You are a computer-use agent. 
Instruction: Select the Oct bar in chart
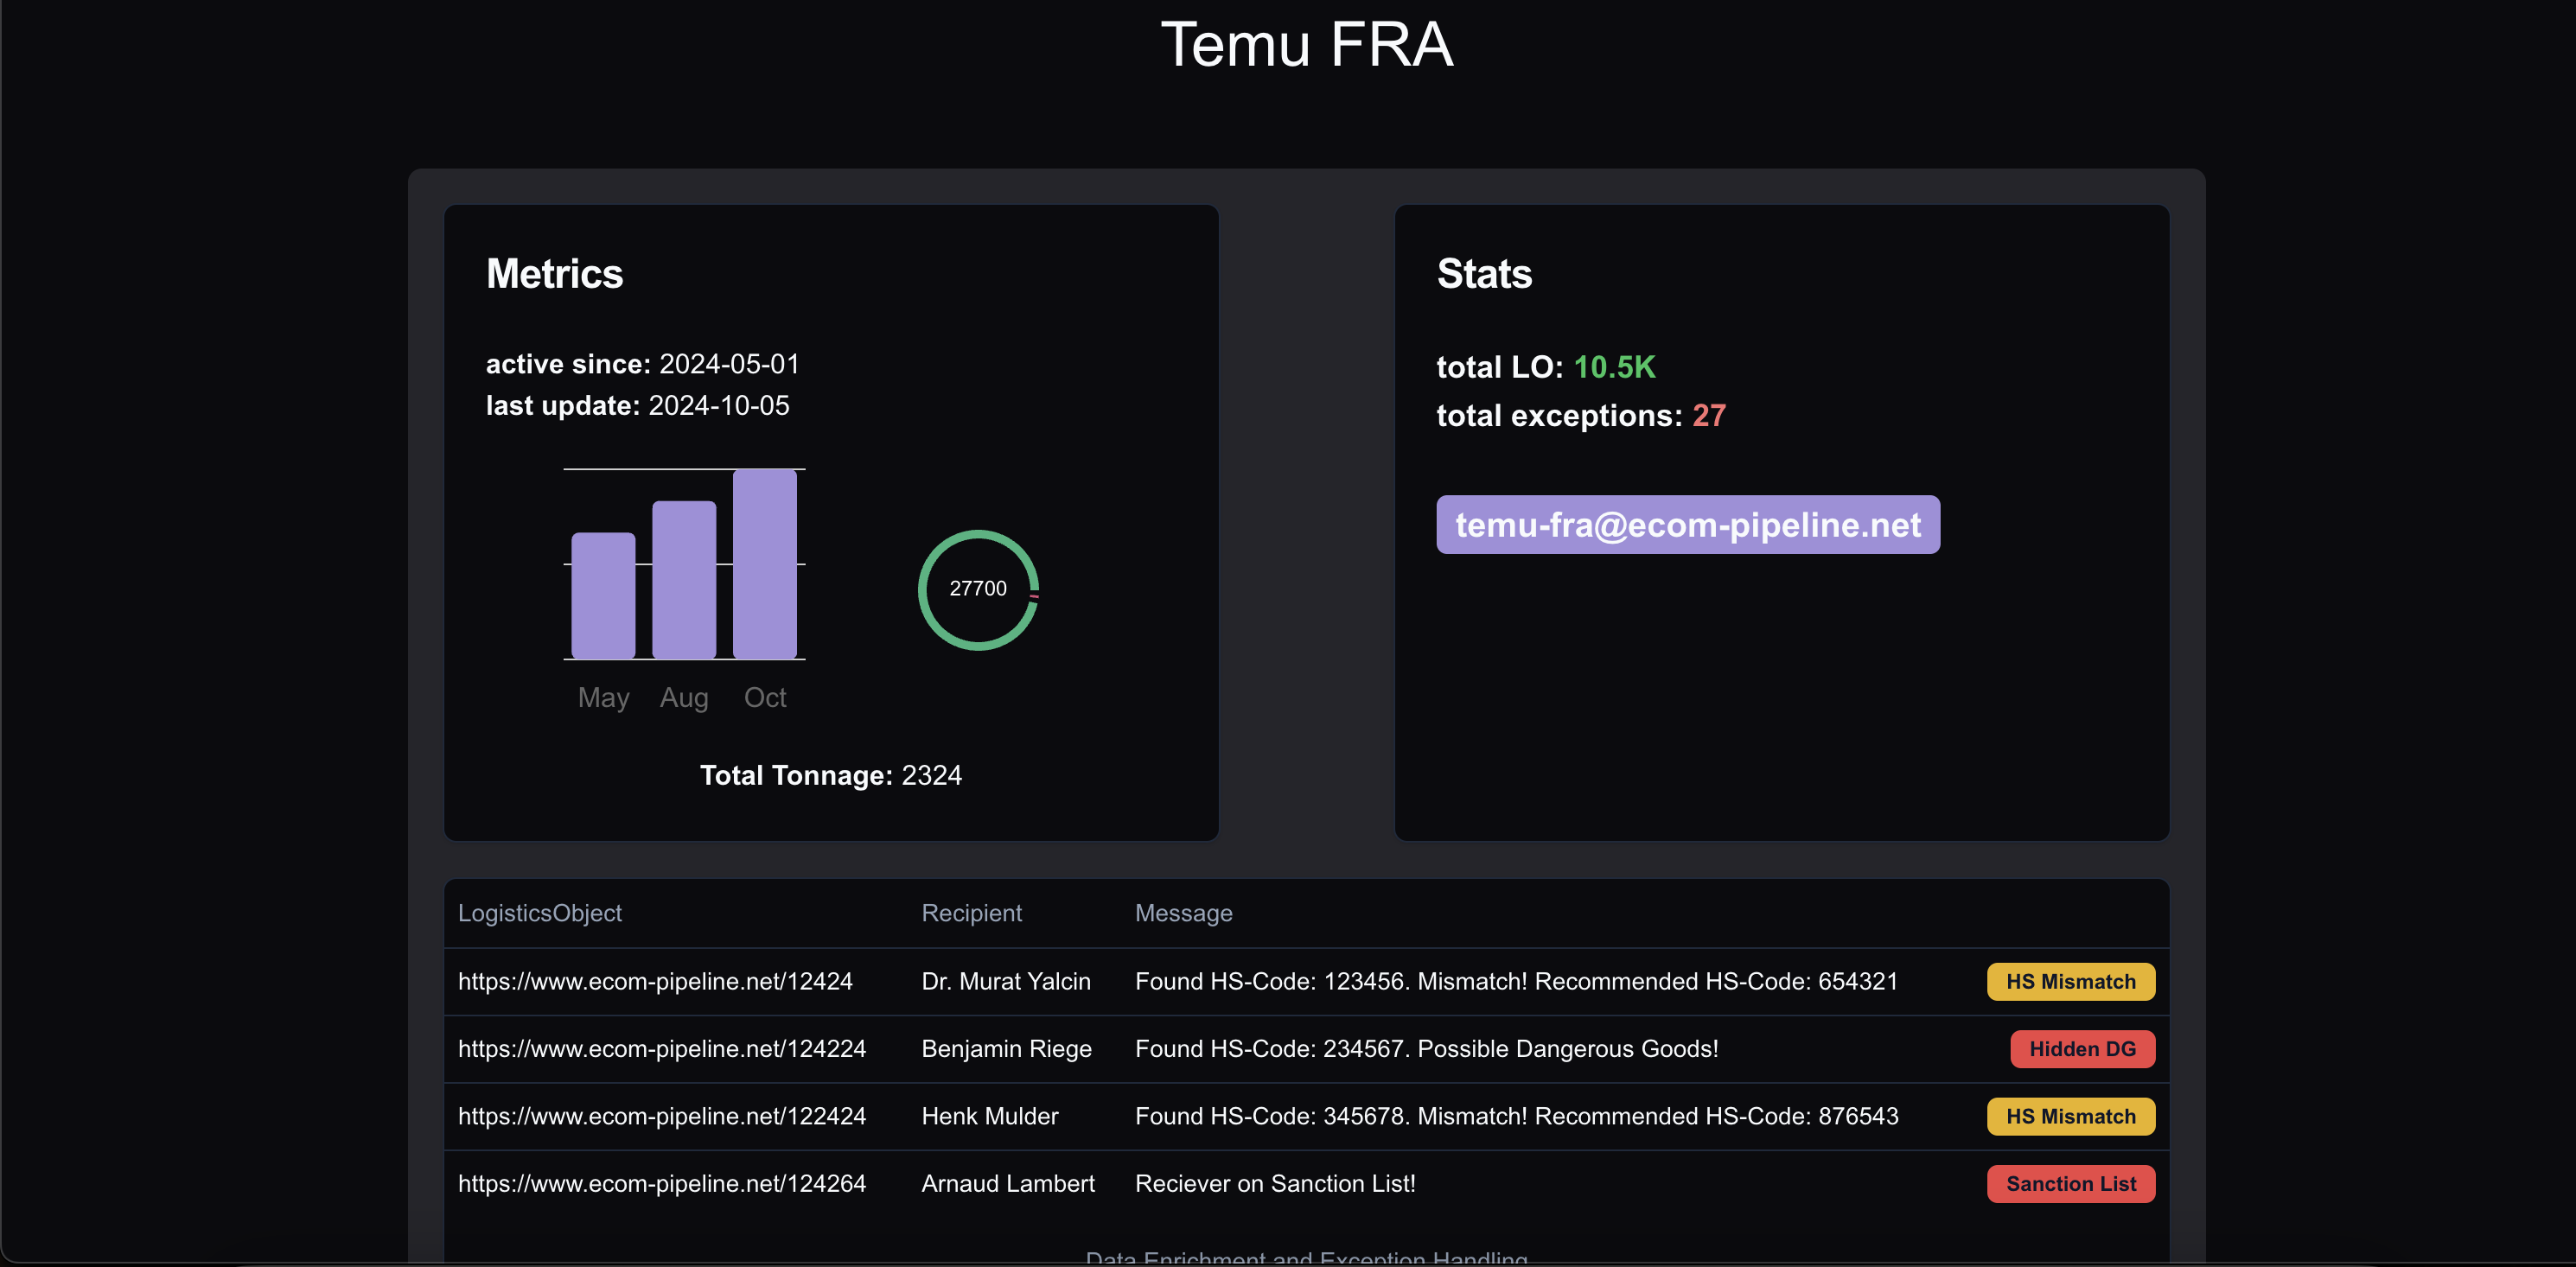coord(764,564)
